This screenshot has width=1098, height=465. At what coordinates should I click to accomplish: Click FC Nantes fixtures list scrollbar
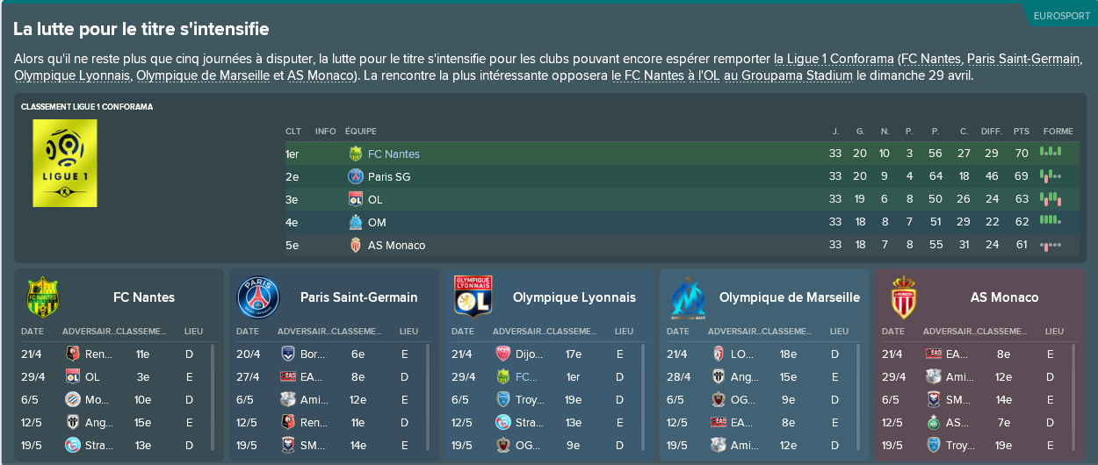click(212, 398)
